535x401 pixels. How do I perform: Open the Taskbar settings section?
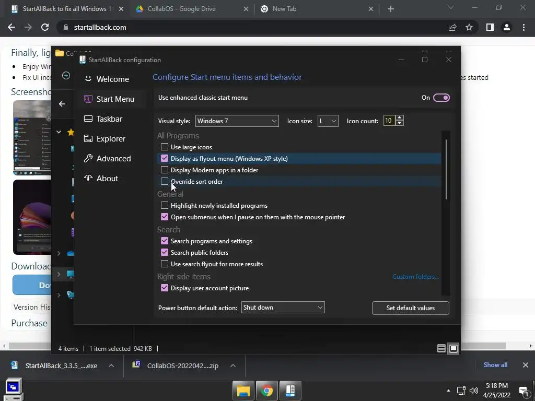click(103, 119)
